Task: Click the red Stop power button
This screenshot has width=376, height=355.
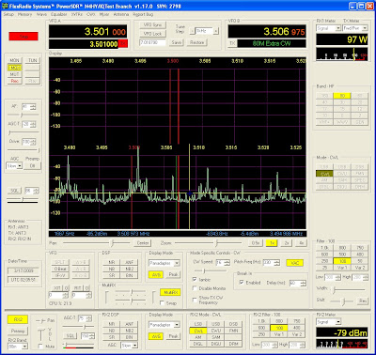Action: [23, 37]
